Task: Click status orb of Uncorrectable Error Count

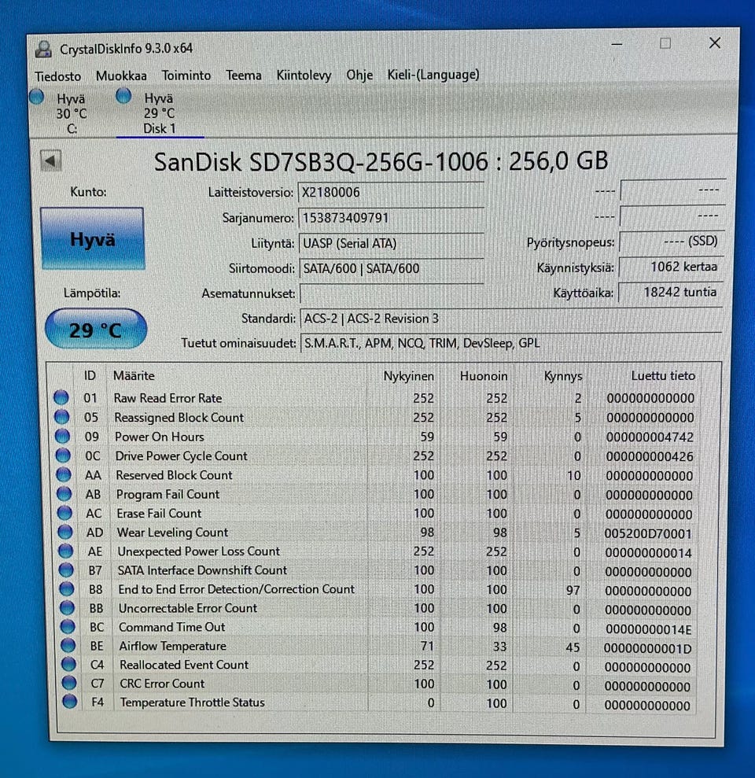Action: 67,607
